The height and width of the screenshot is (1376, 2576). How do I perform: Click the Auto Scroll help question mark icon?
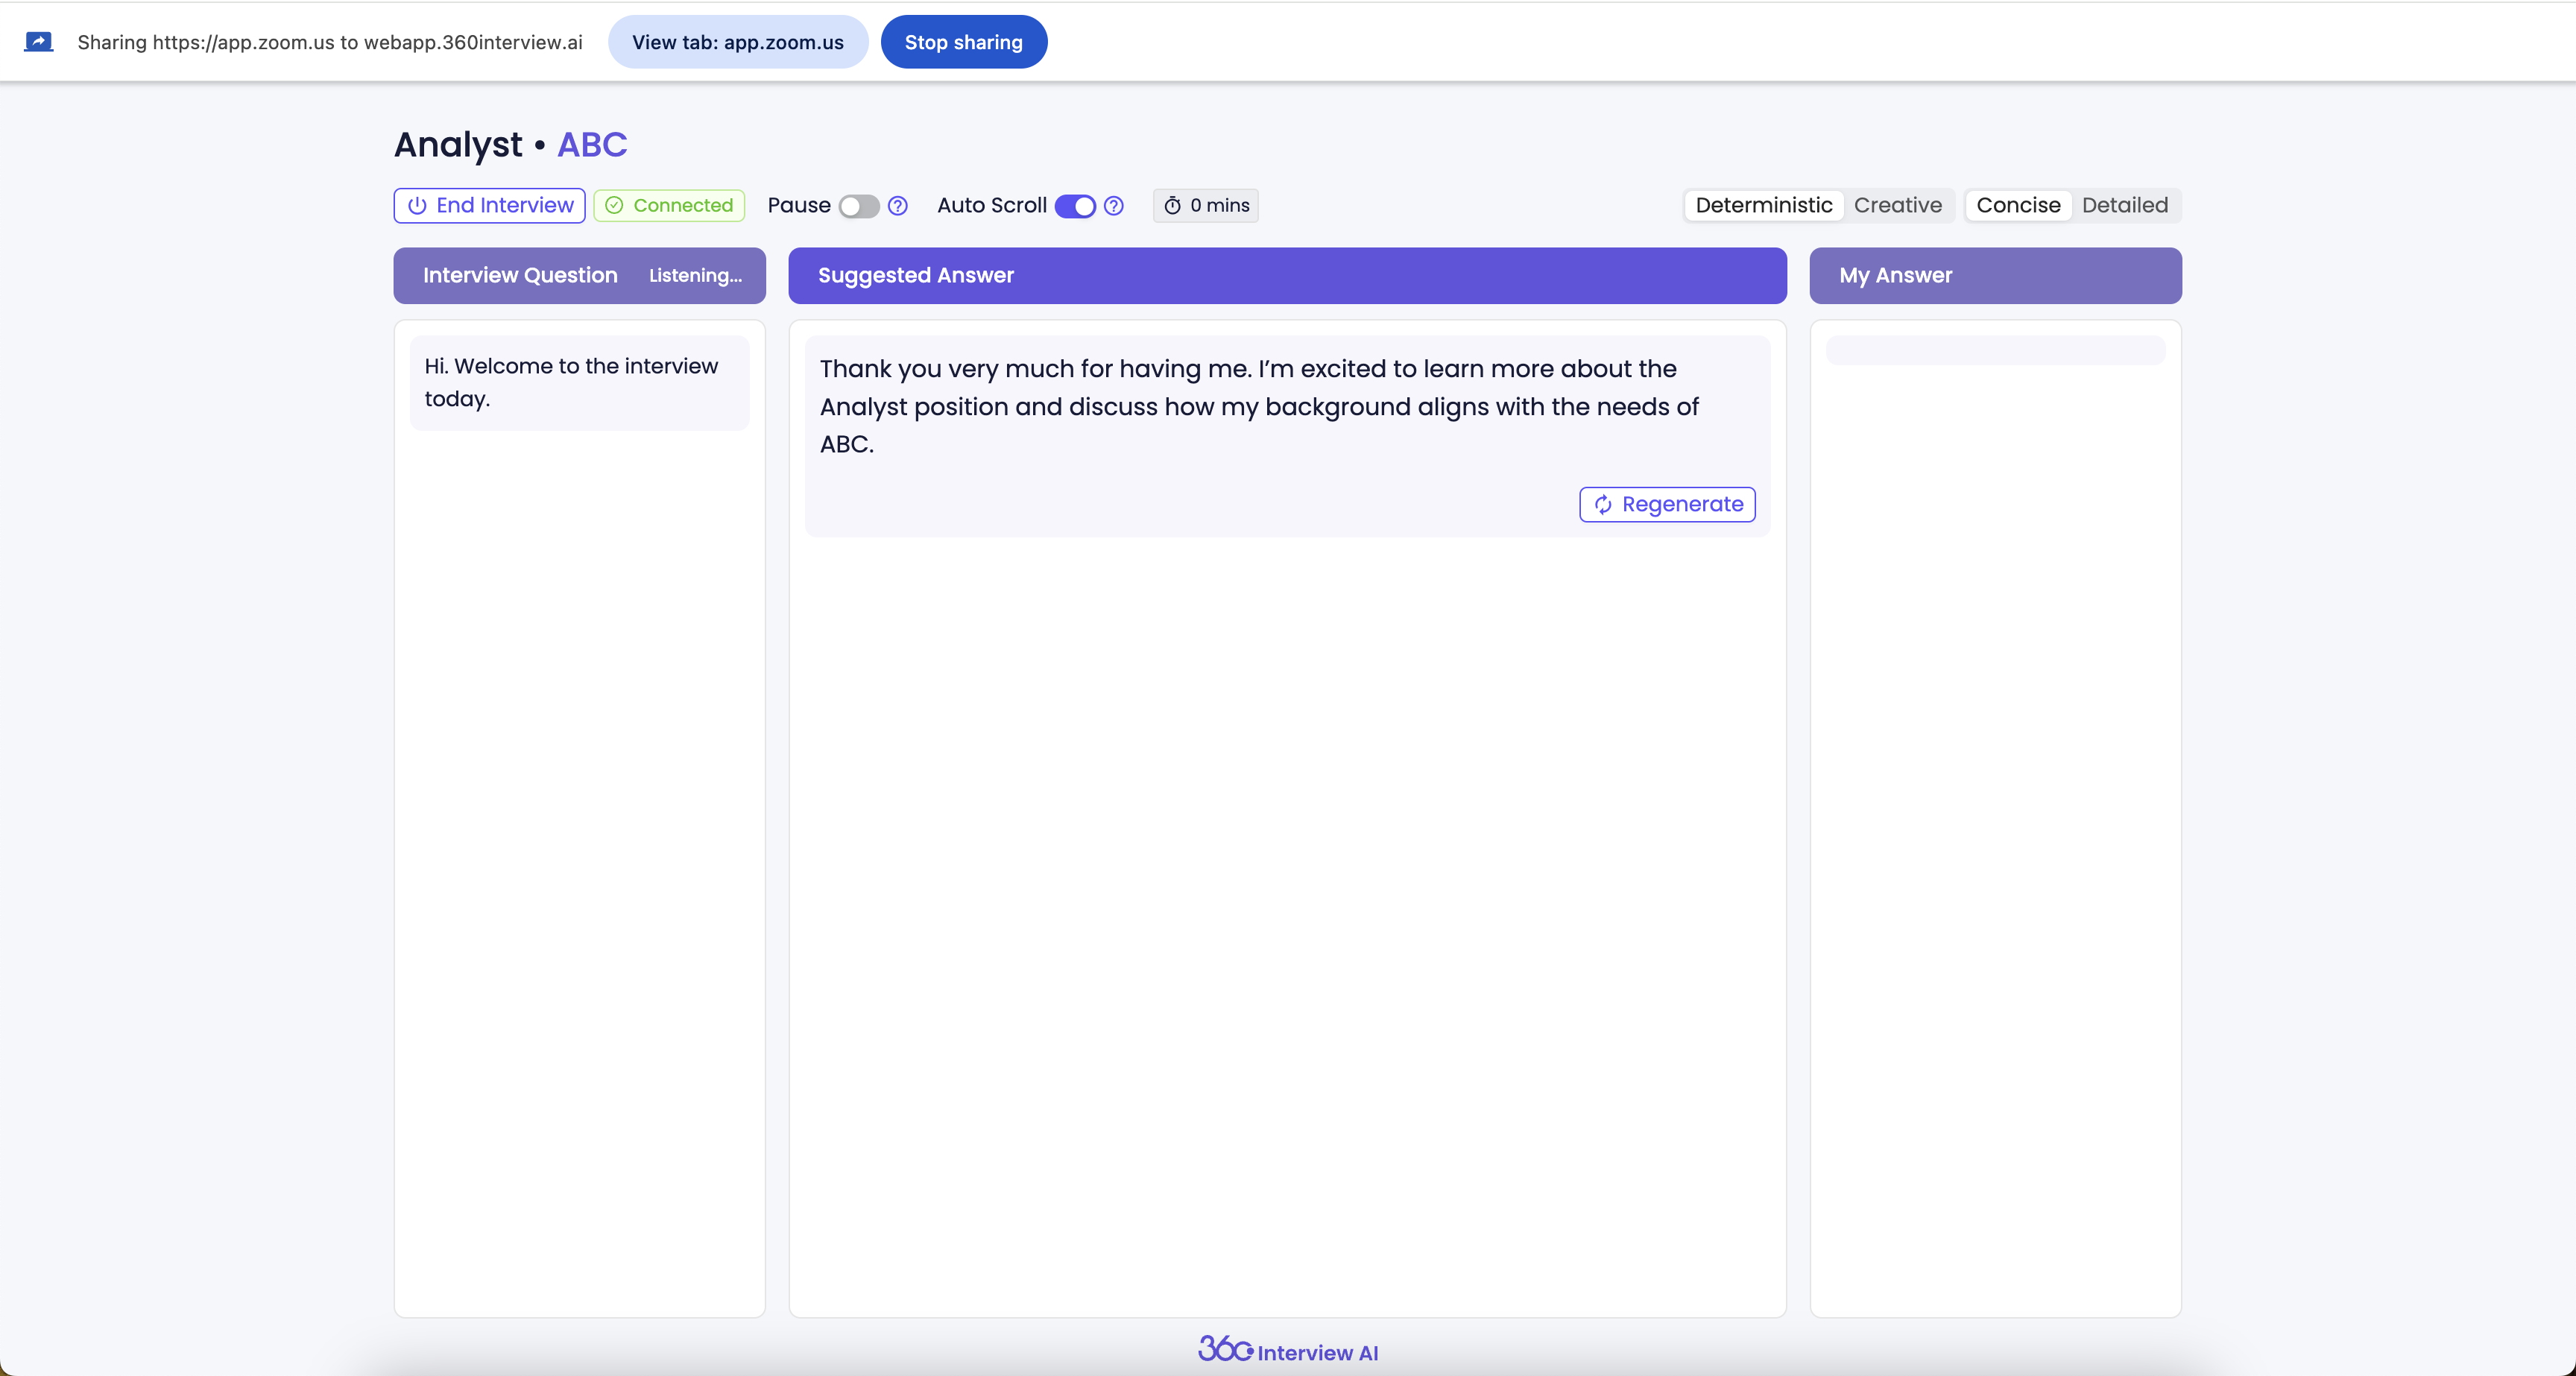coord(1114,206)
